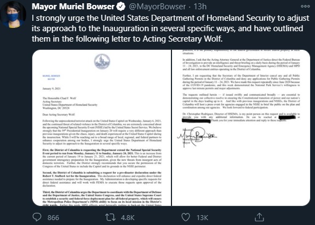Open the first letter page image
315x225 pixels.
[102, 128]
